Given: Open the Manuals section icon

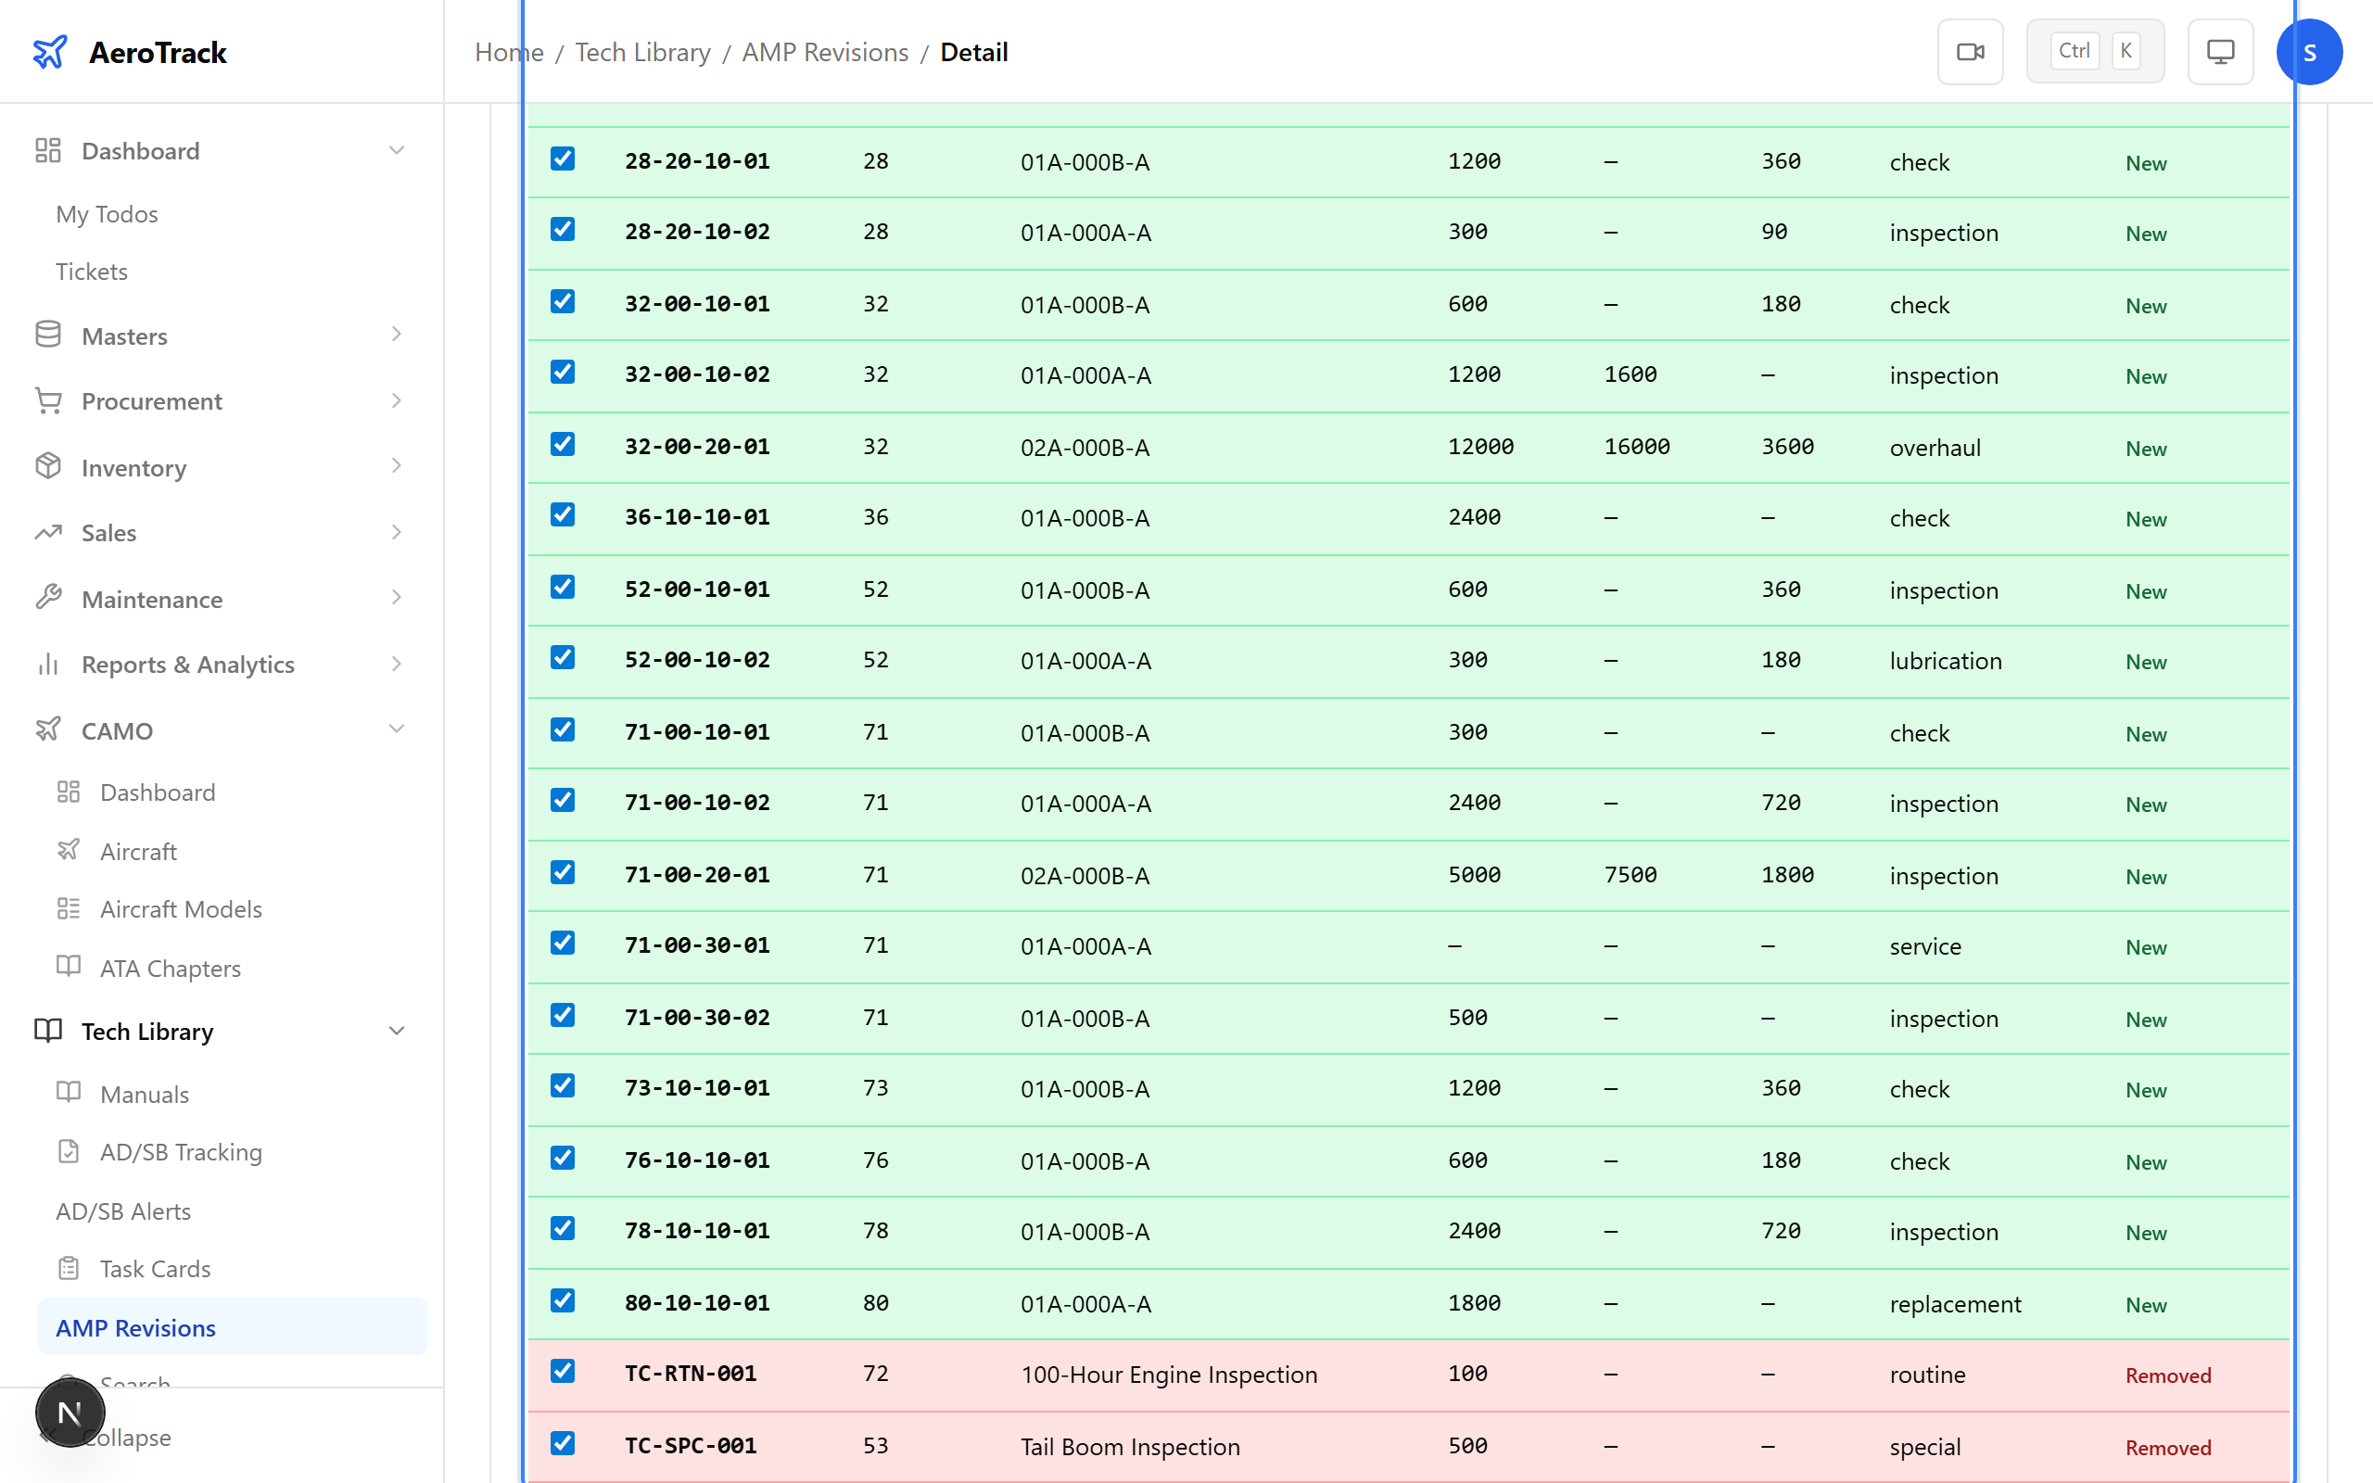Looking at the screenshot, I should pos(69,1093).
